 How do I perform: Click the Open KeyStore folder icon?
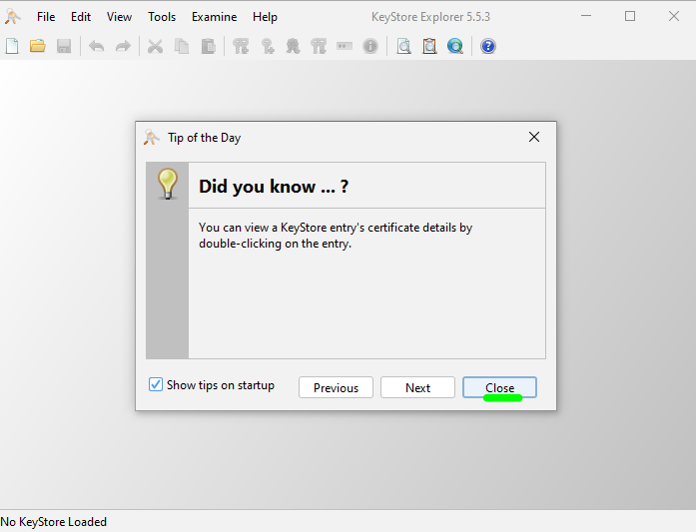click(38, 46)
